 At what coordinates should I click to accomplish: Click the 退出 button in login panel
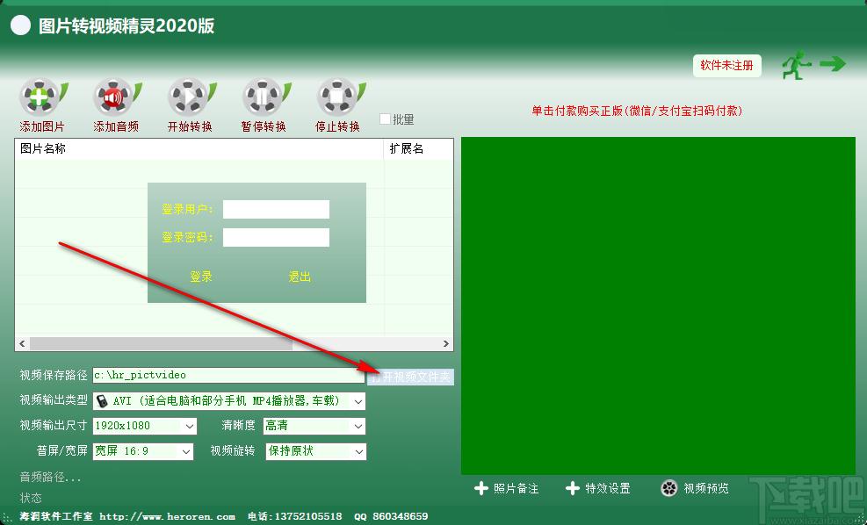[300, 277]
